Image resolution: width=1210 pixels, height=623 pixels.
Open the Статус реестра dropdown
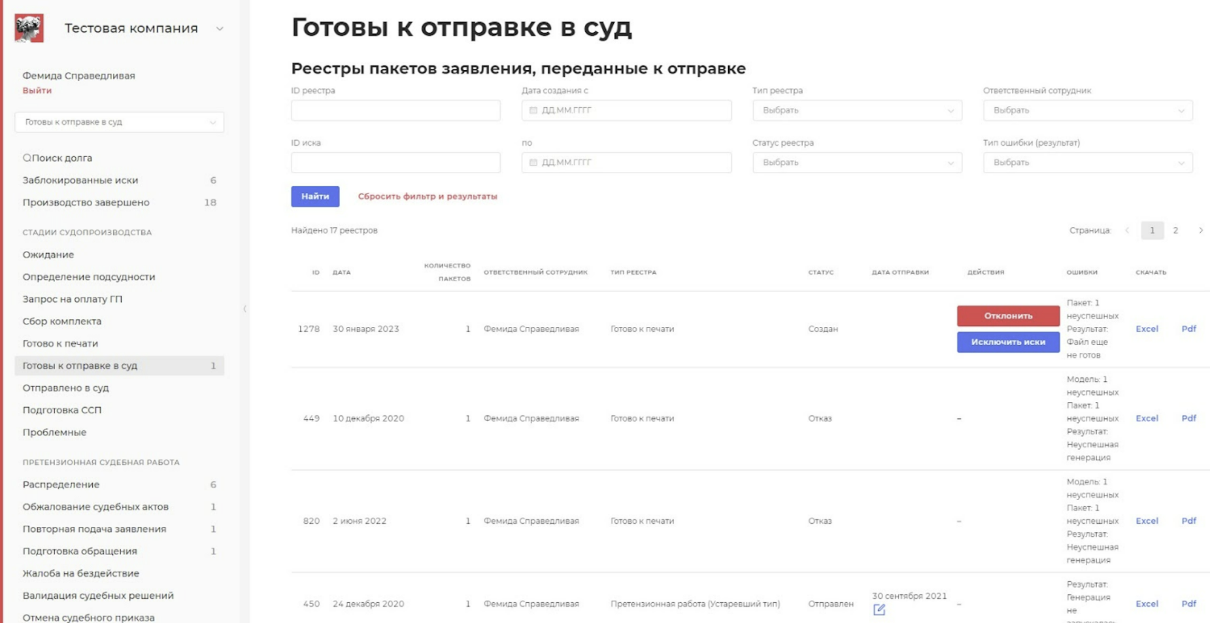(856, 163)
